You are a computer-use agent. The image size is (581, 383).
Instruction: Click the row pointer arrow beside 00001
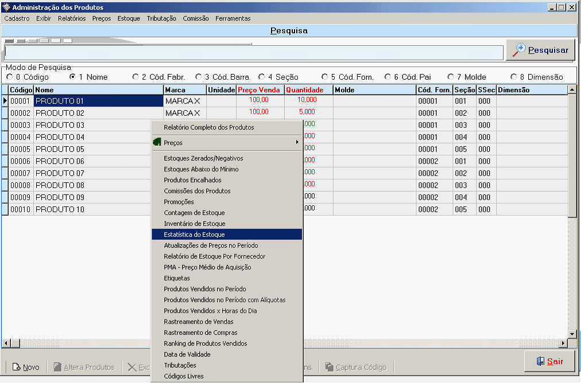point(5,101)
